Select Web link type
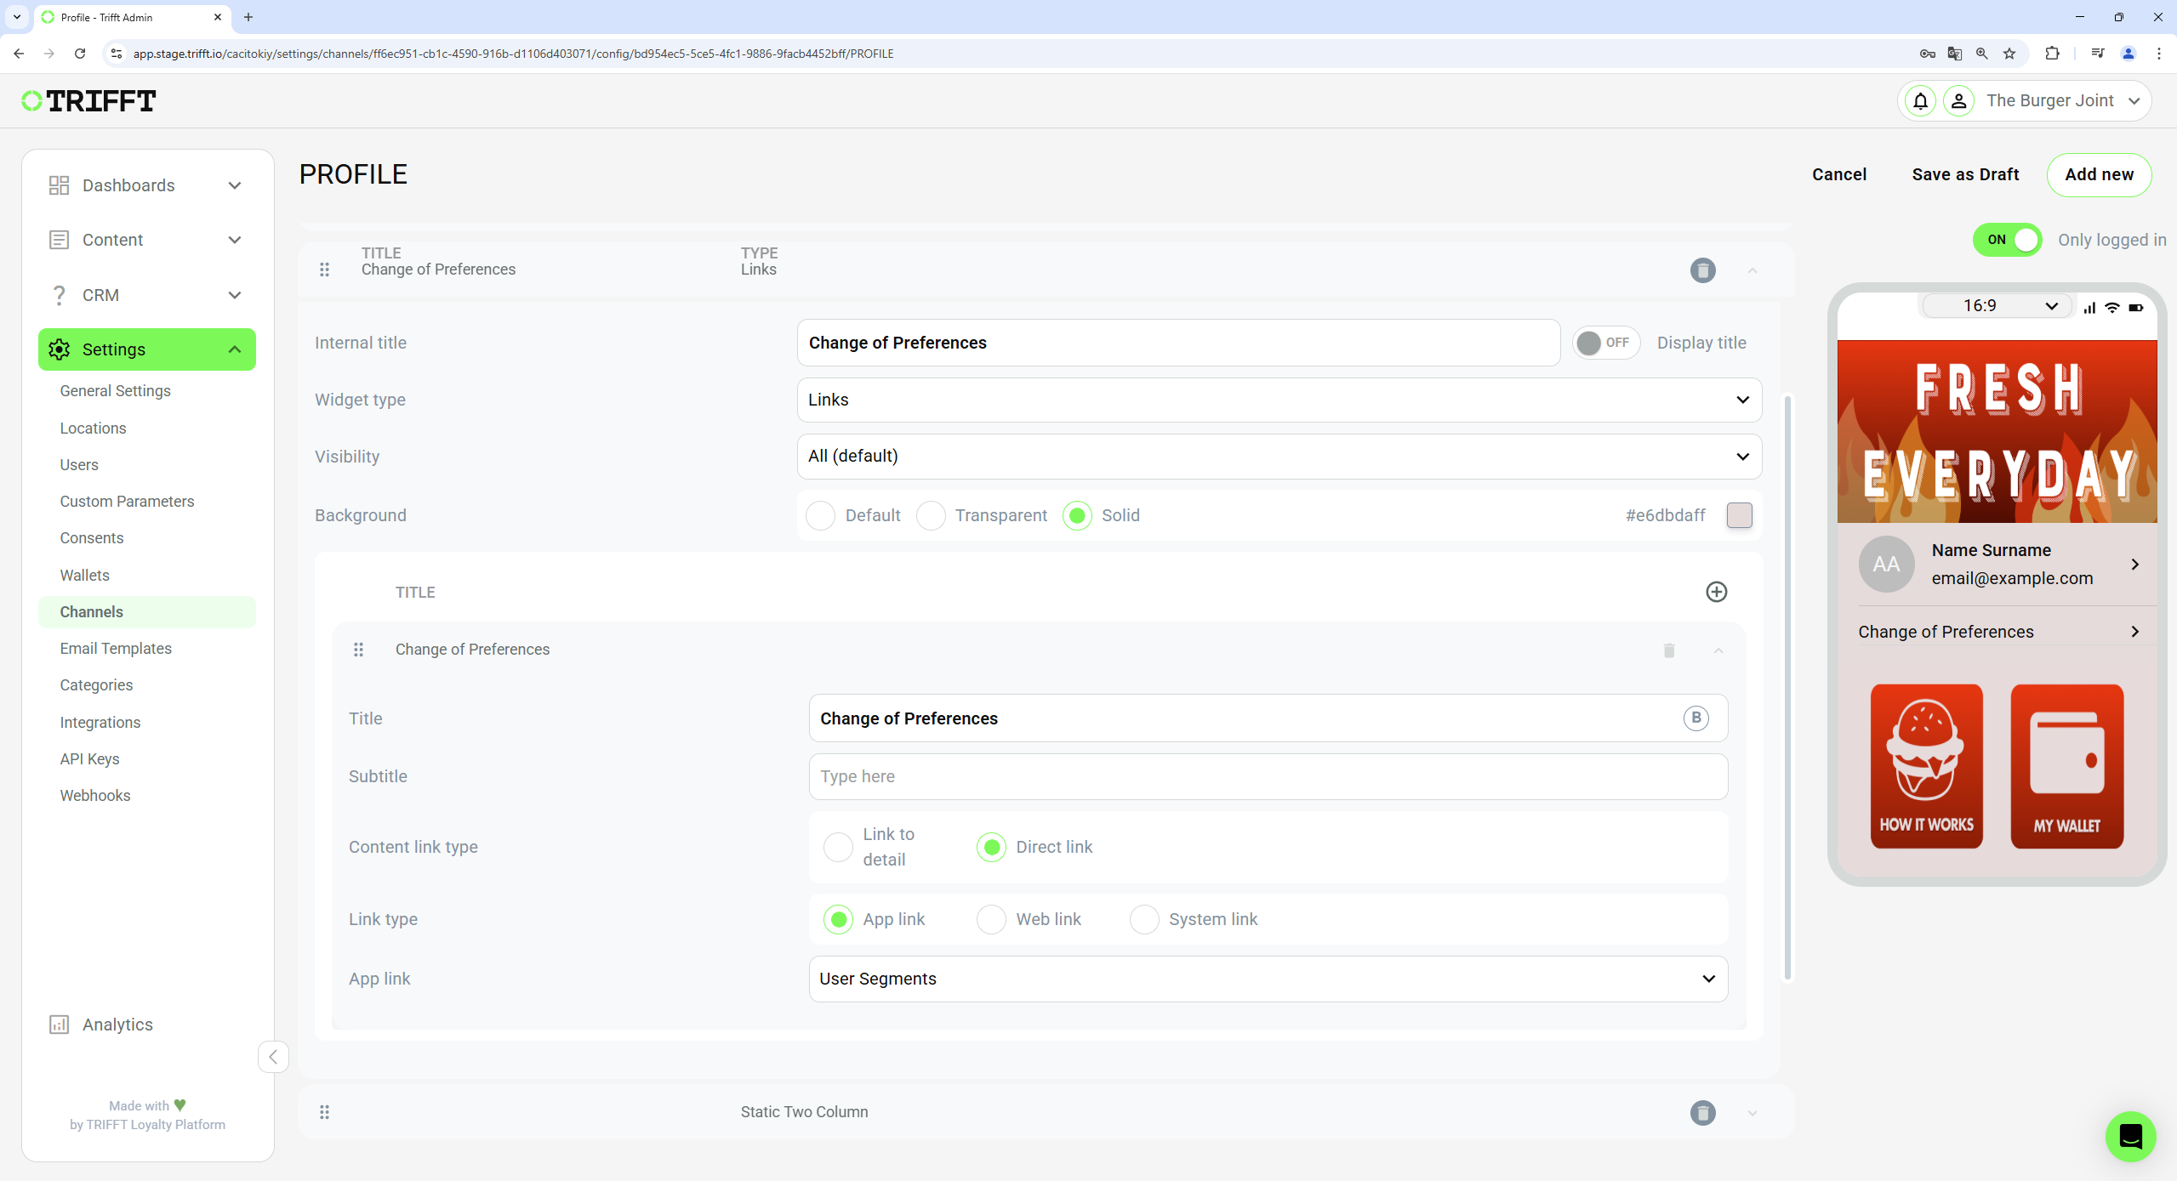Screen dimensions: 2177x1181 [991, 919]
